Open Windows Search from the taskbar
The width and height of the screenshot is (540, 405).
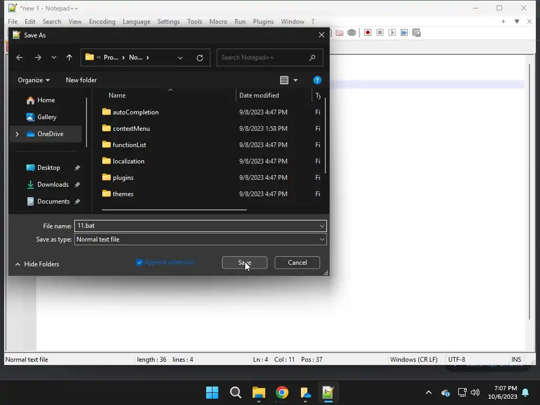click(x=236, y=392)
